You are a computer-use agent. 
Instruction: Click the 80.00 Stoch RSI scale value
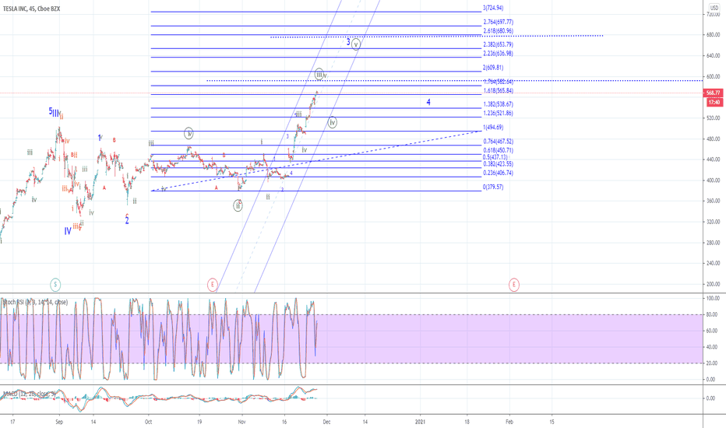(712, 314)
